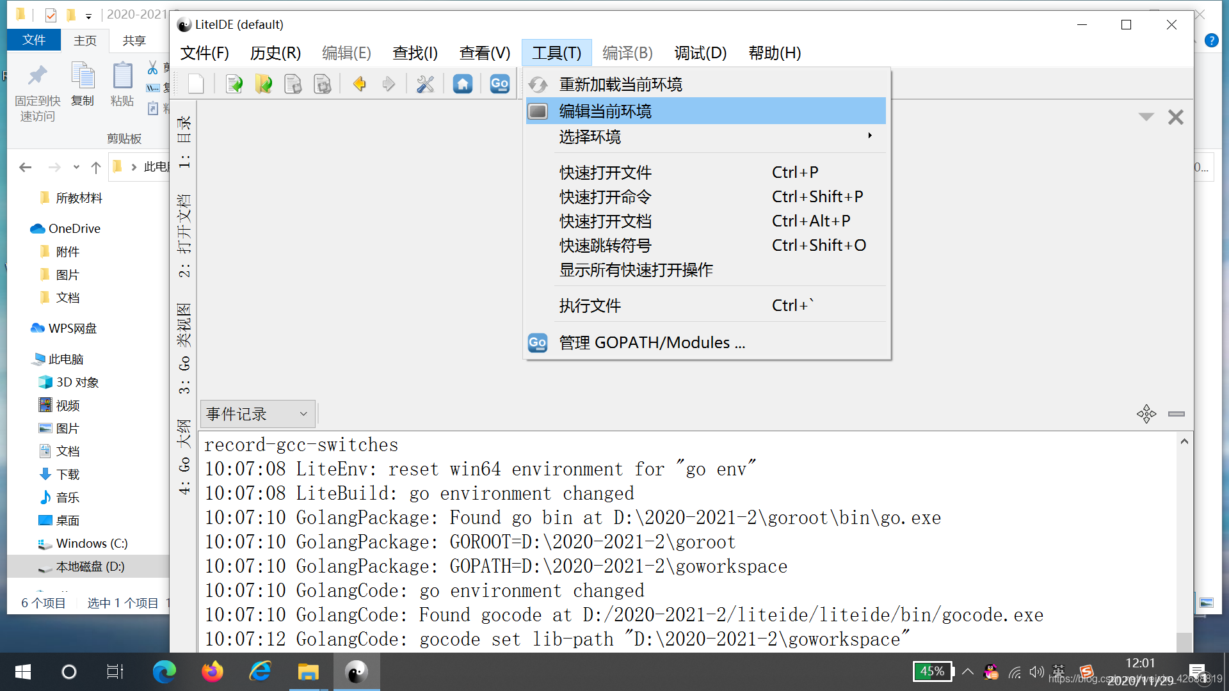
Task: Open the 历史(R) menu
Action: click(275, 52)
